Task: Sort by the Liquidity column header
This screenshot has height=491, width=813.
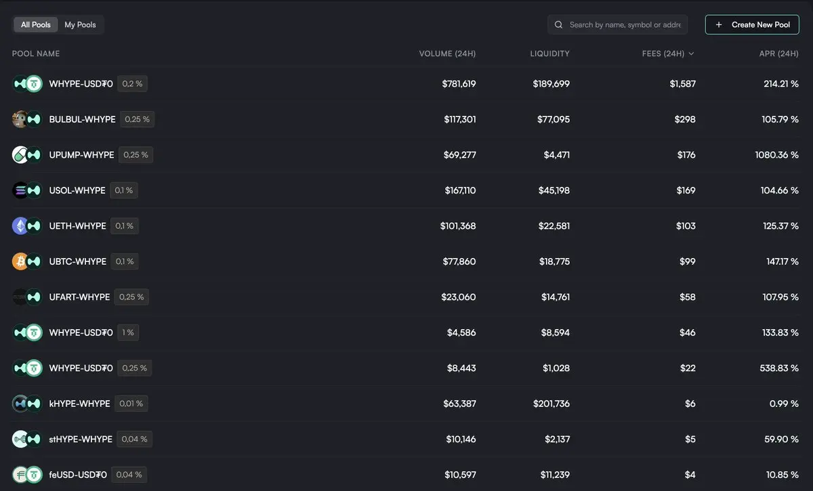Action: (549, 54)
